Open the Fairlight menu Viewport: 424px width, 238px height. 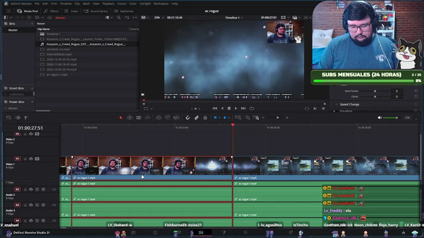pos(145,4)
